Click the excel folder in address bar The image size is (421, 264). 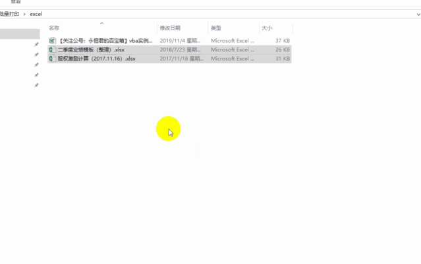pos(36,14)
